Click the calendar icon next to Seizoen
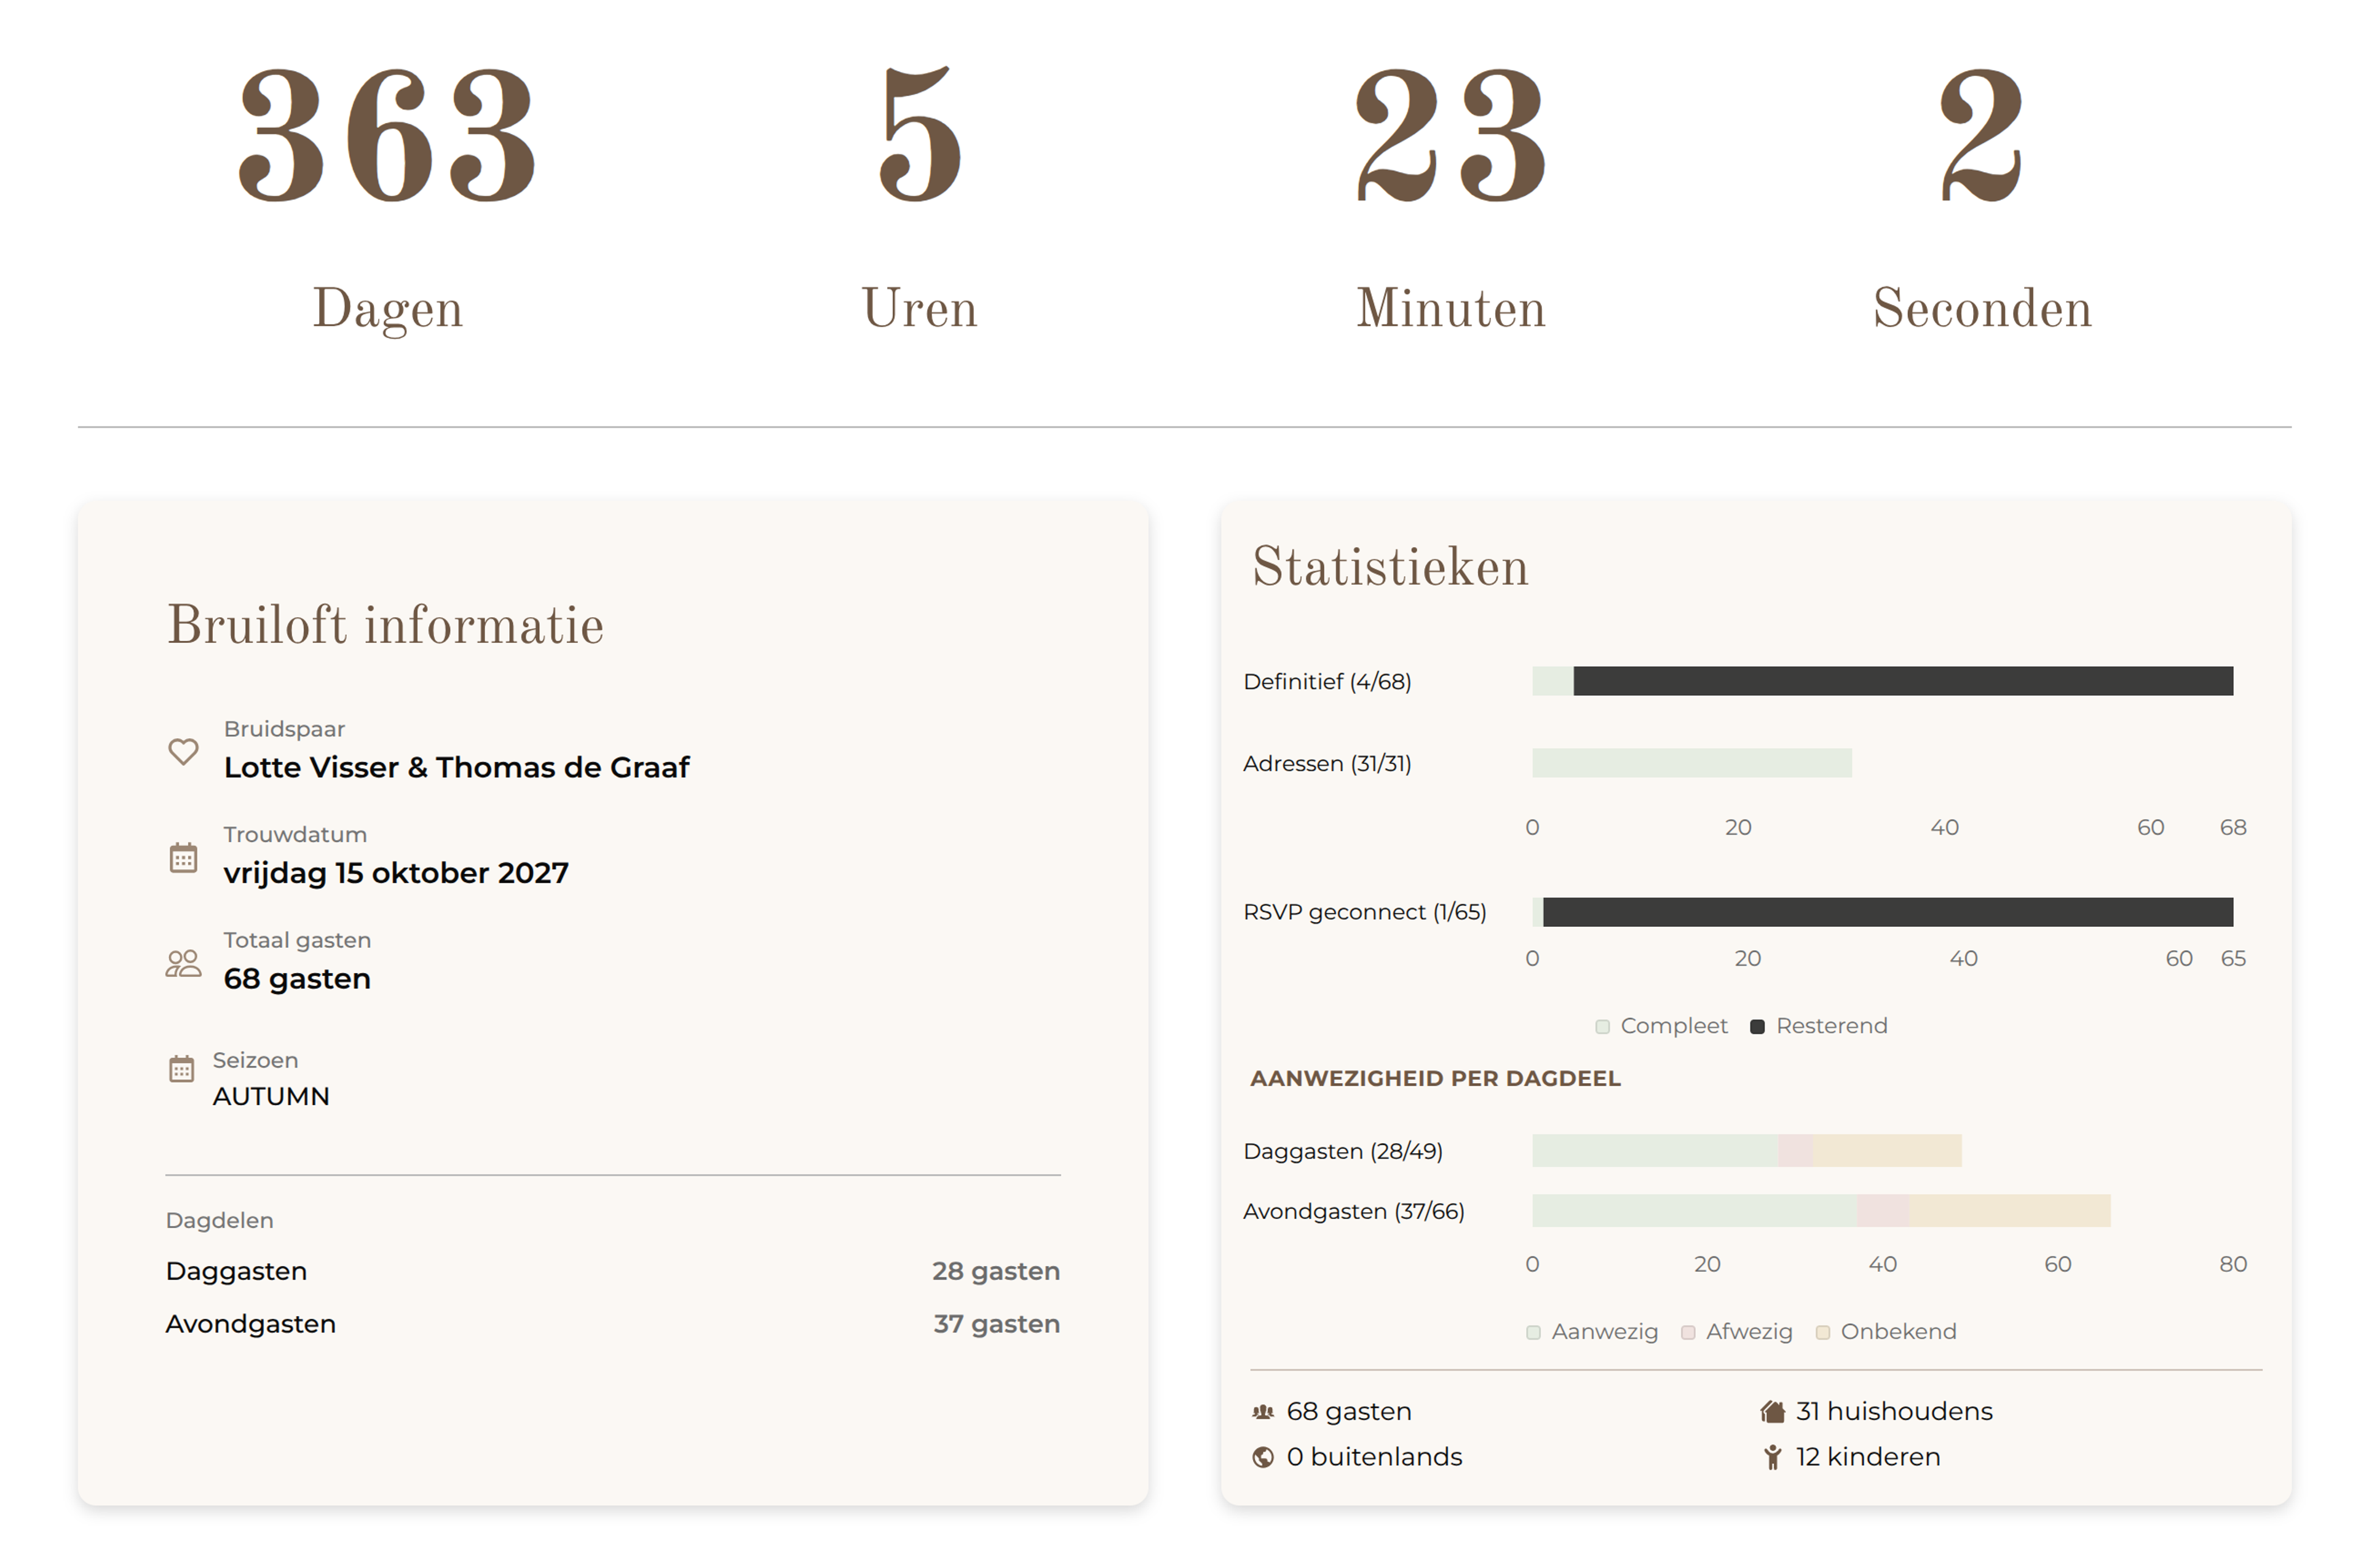This screenshot has height=1568, width=2361. point(181,1069)
